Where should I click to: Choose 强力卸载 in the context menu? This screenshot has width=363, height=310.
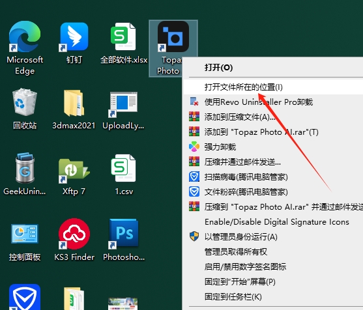click(x=273, y=147)
